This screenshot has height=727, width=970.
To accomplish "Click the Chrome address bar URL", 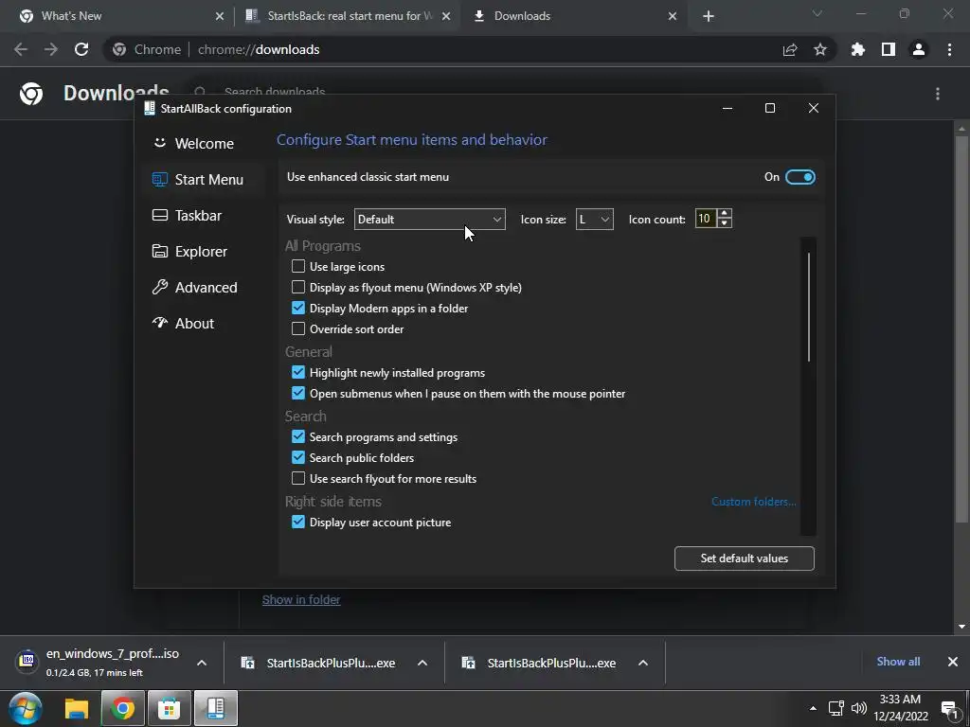I will tap(259, 49).
